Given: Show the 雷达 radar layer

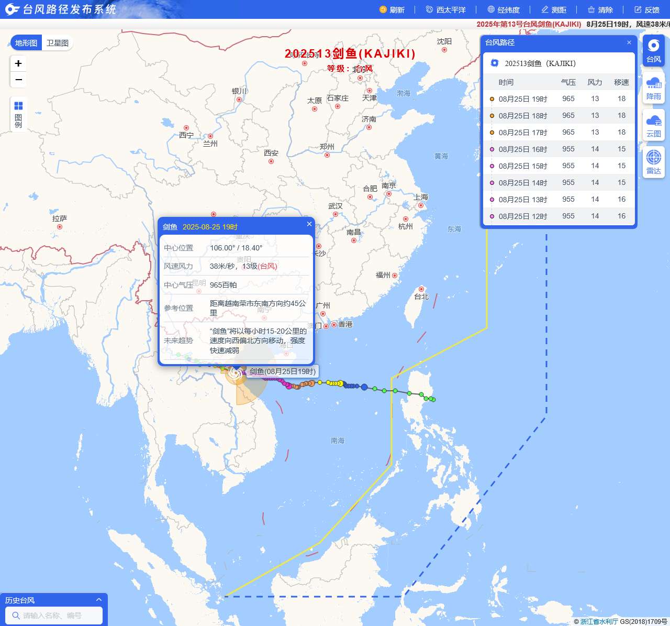Looking at the screenshot, I should (653, 162).
